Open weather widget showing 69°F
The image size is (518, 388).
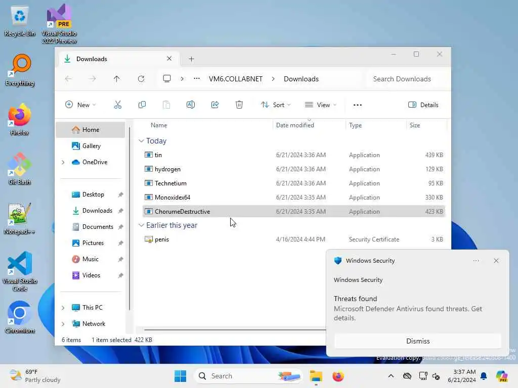coord(35,376)
